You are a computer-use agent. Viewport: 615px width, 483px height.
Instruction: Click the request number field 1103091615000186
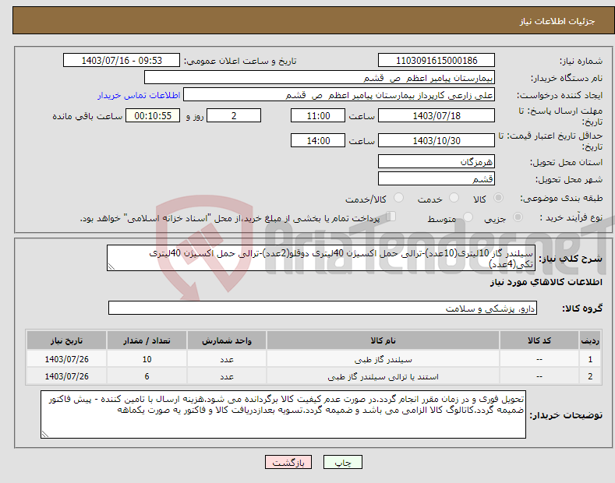437,61
